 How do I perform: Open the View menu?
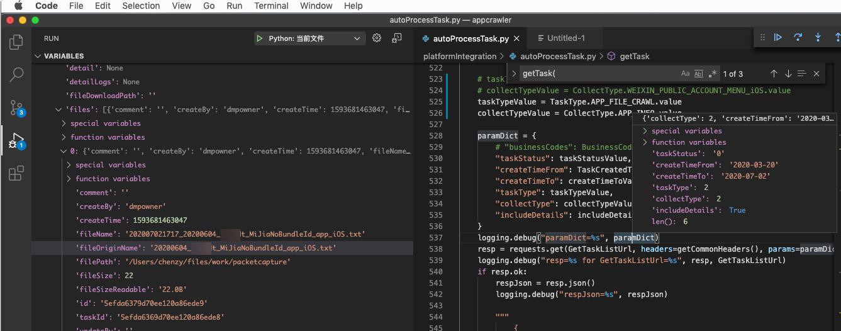(182, 6)
